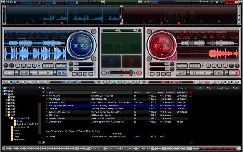This screenshot has height=152, width=243.
Task: Select the Electro folder
Action: [x=17, y=133]
